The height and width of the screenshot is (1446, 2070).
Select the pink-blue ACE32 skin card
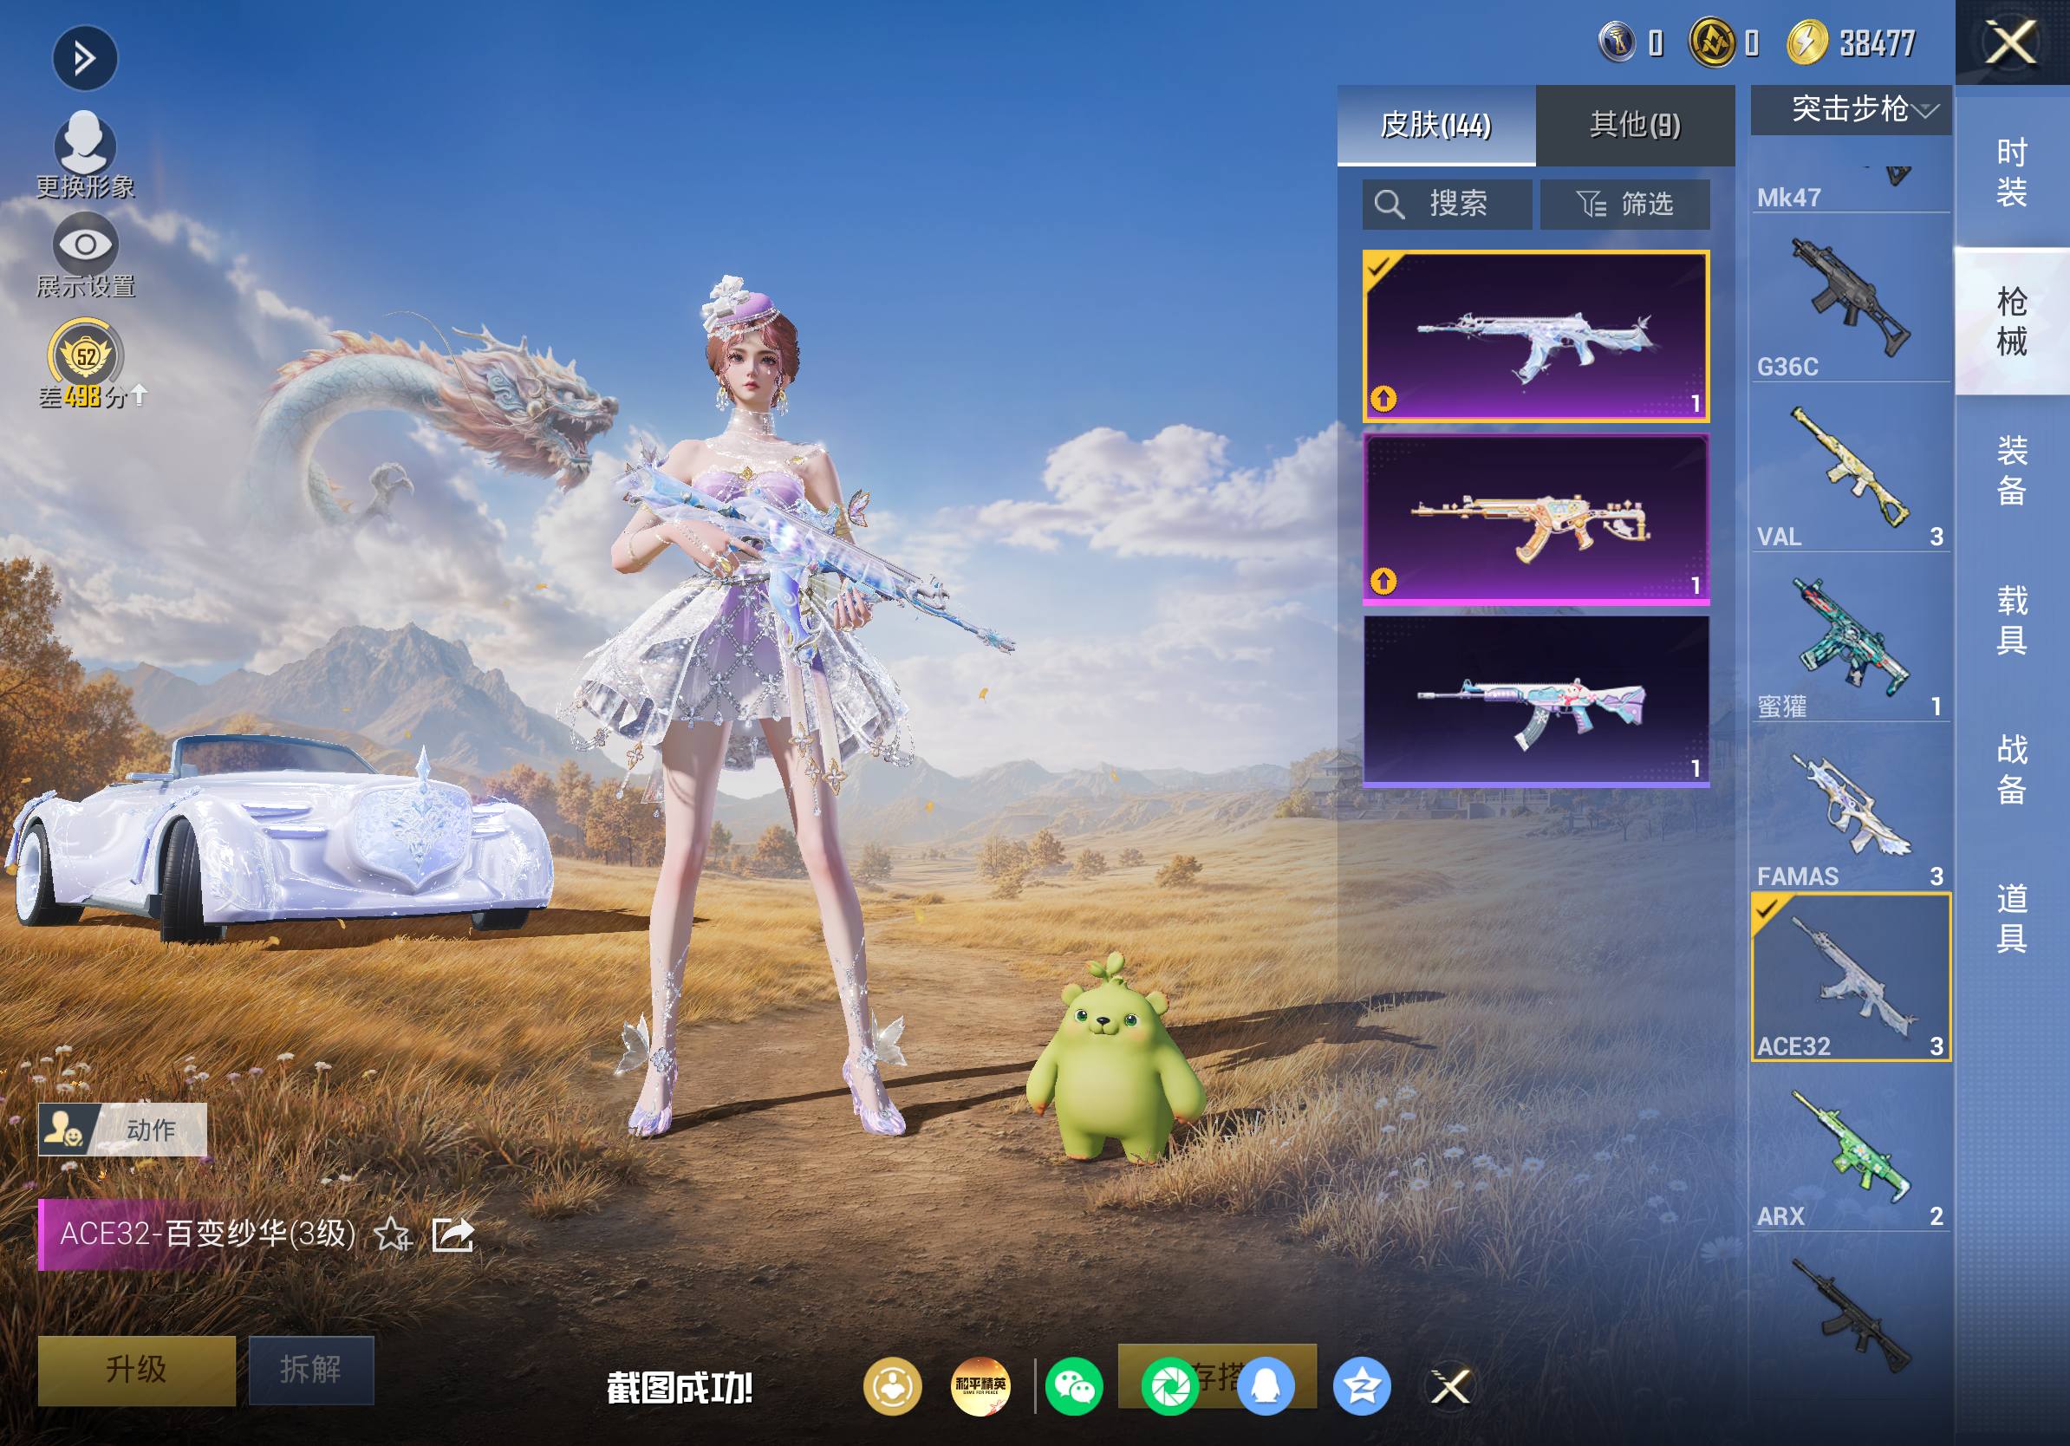tap(1536, 701)
